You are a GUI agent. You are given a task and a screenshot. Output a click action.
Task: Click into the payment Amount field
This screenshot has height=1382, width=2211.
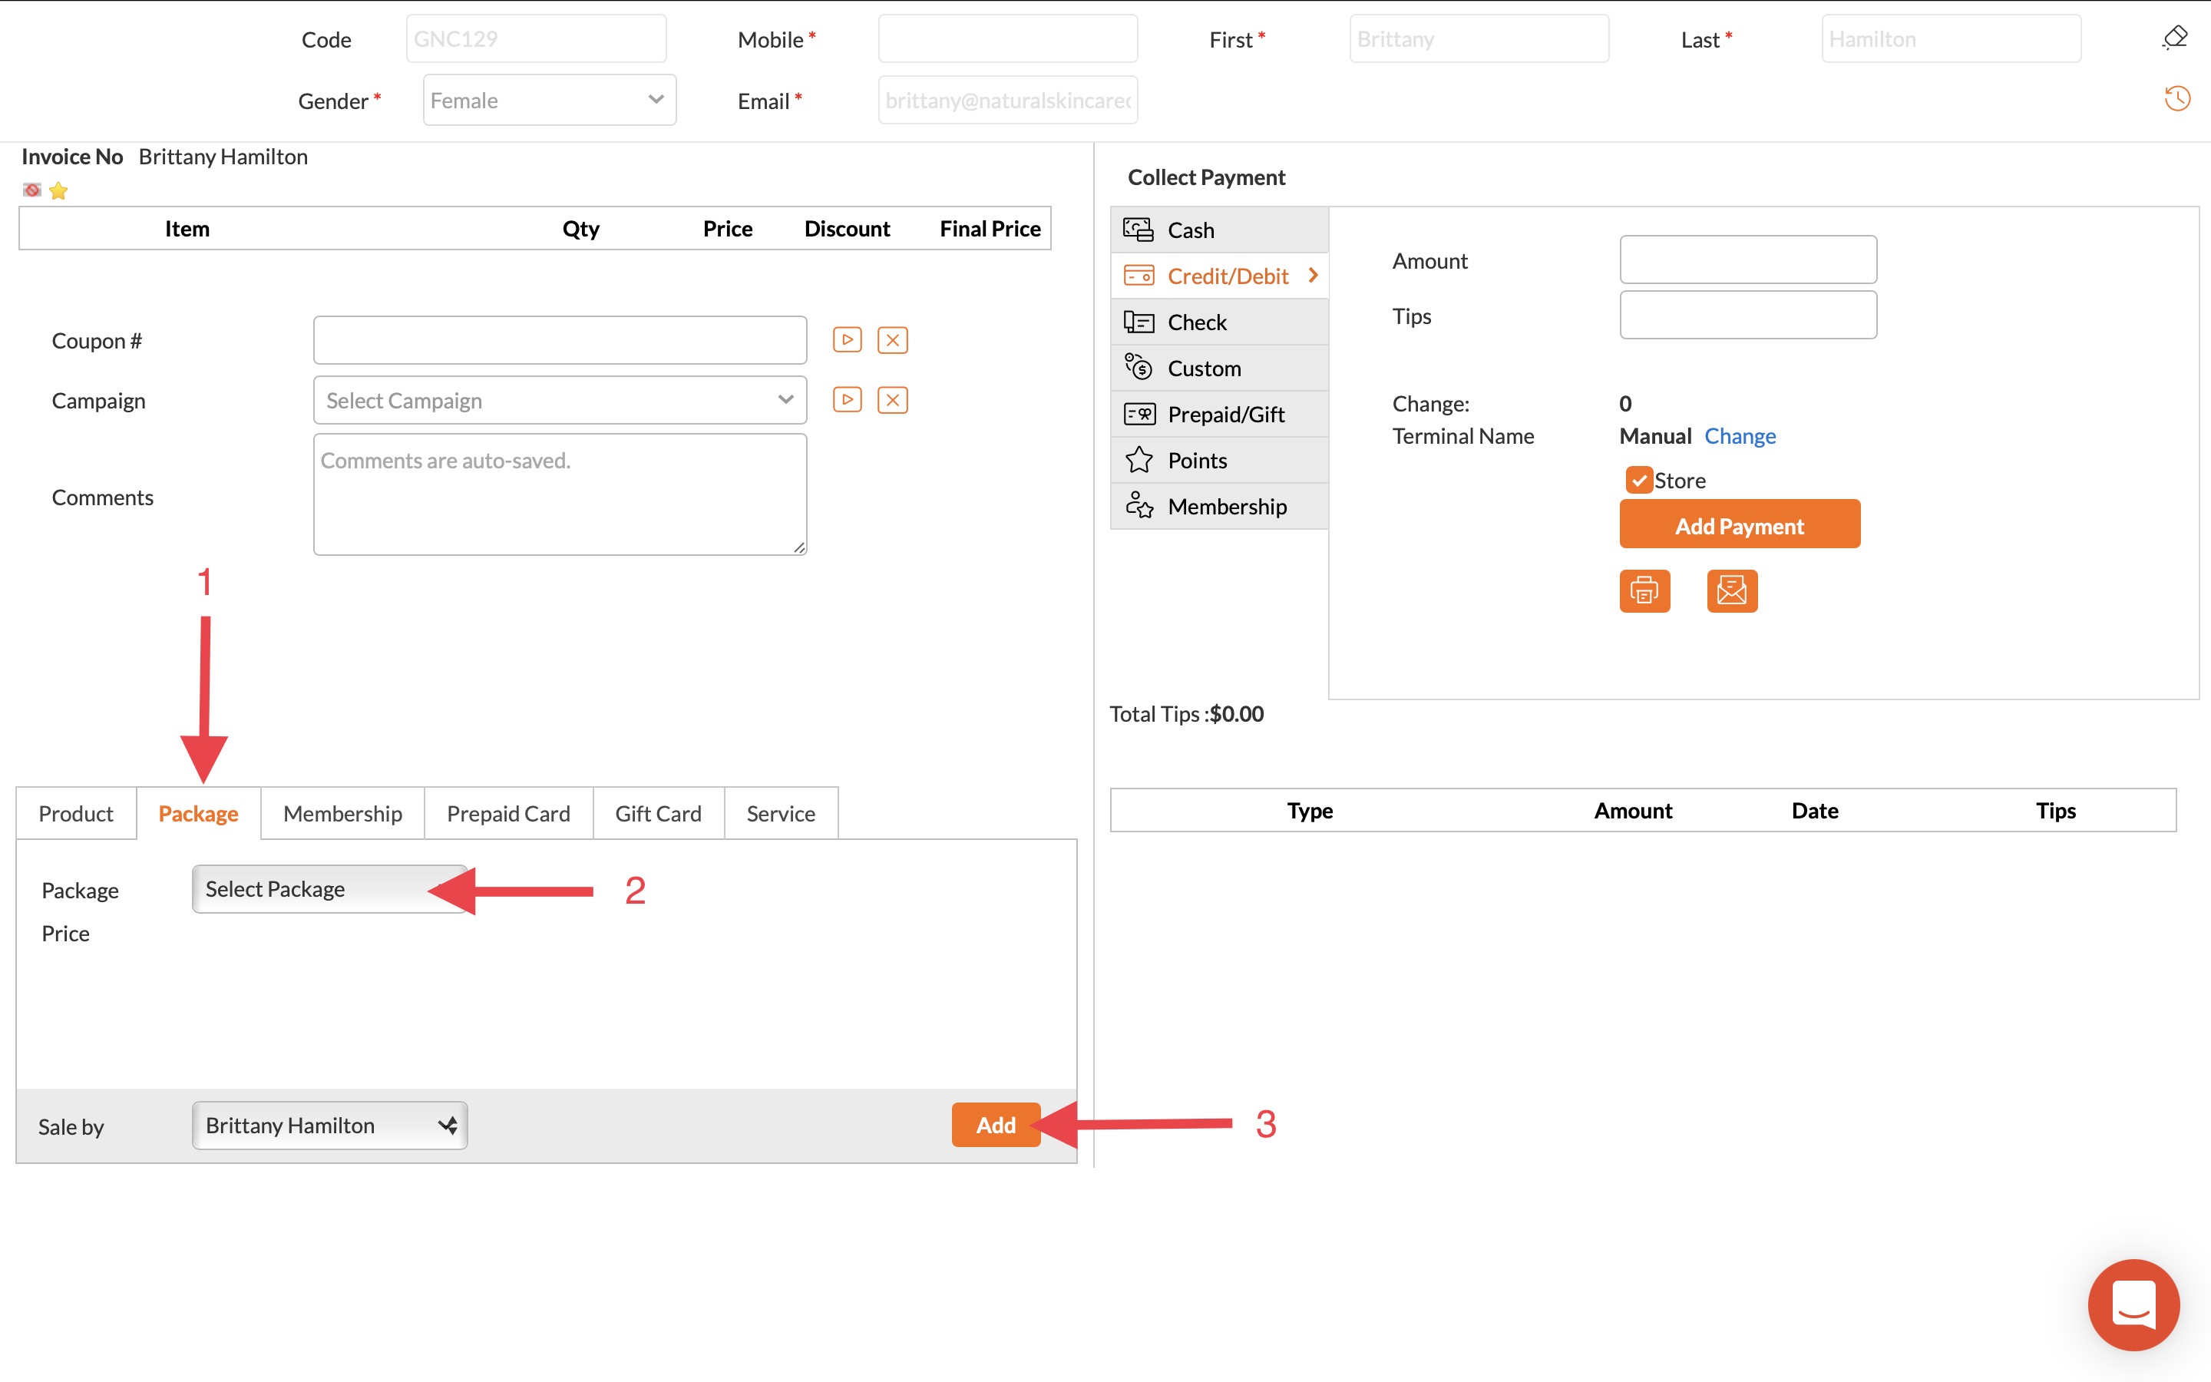point(1748,260)
